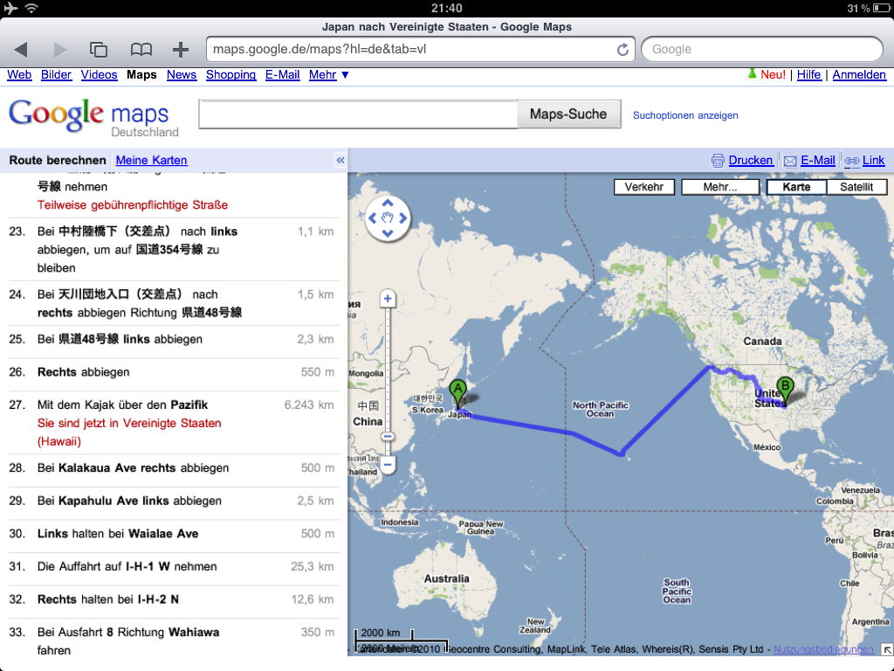894x671 pixels.
Task: Click the pan down arrow on map control
Action: 388,232
